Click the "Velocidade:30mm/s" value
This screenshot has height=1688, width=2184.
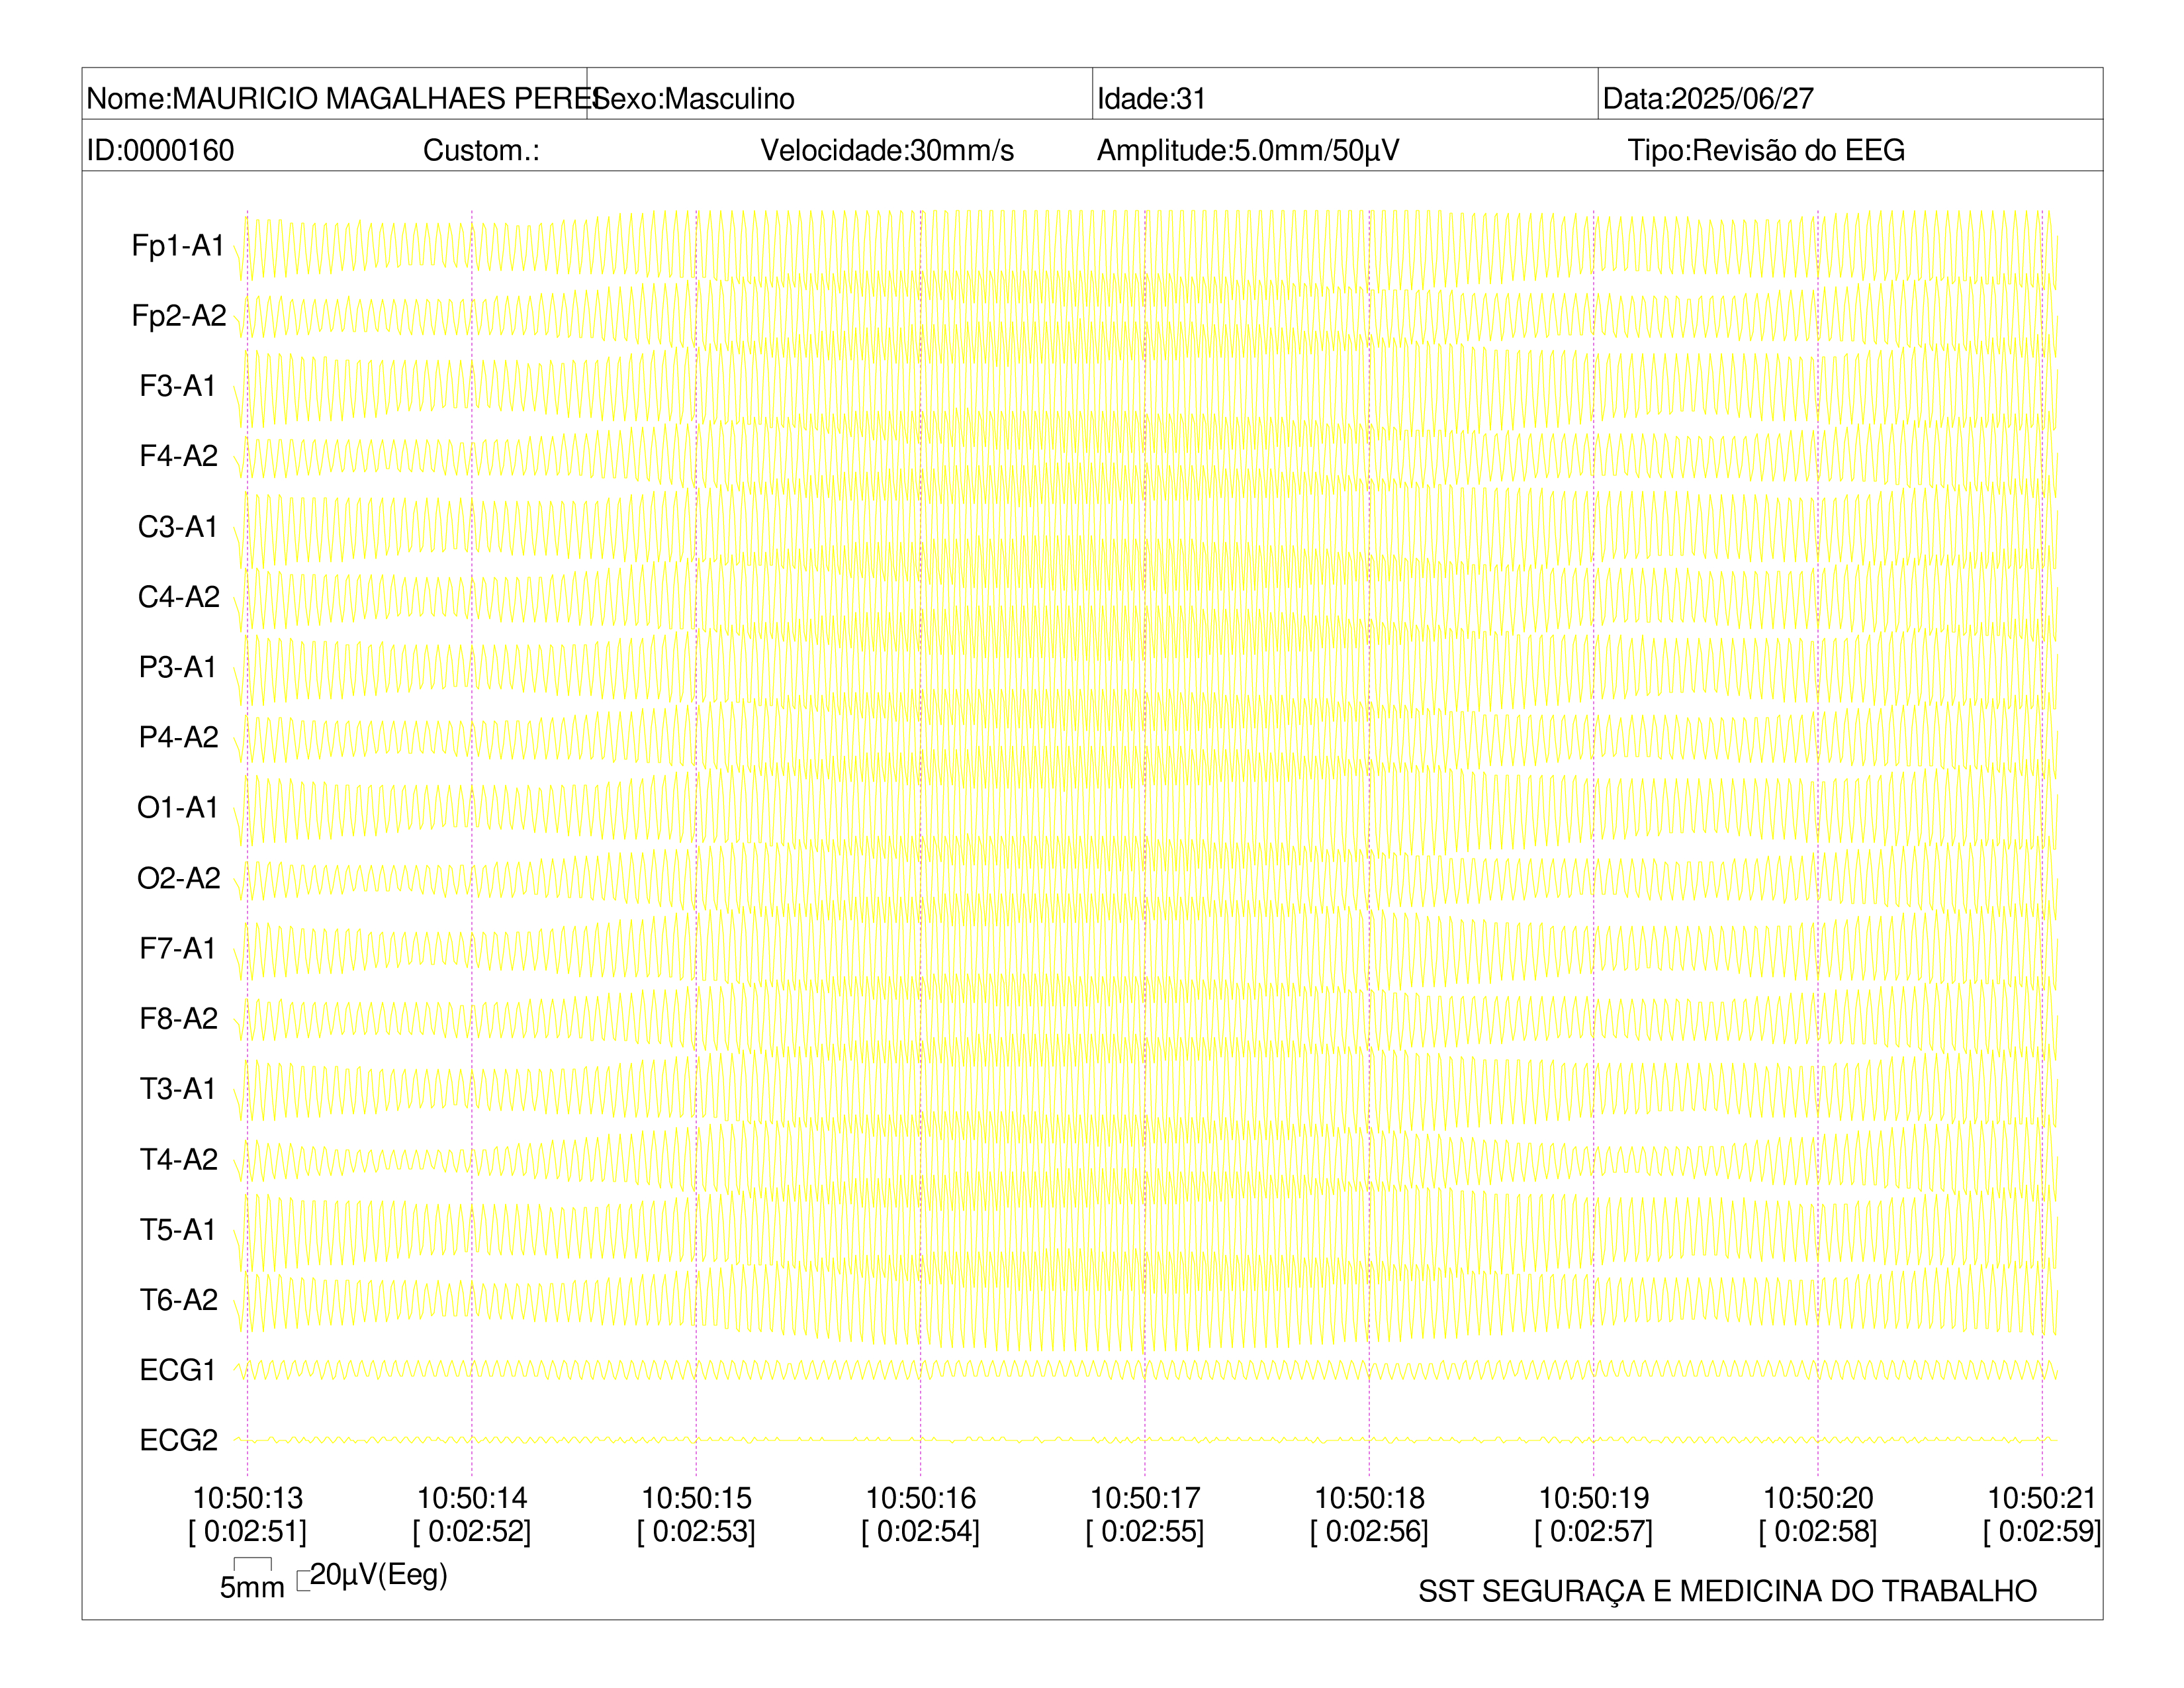point(887,150)
